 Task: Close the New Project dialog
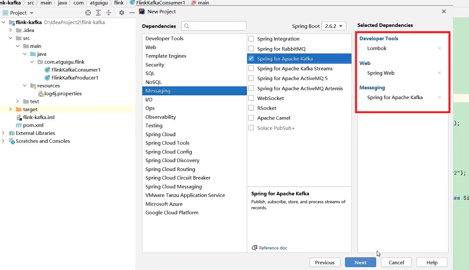coord(444,11)
